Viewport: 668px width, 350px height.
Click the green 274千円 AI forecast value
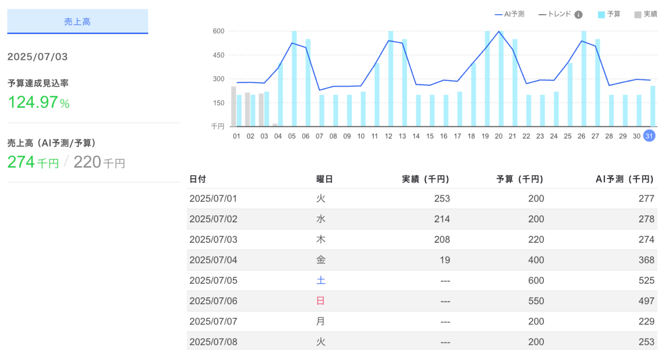click(33, 162)
